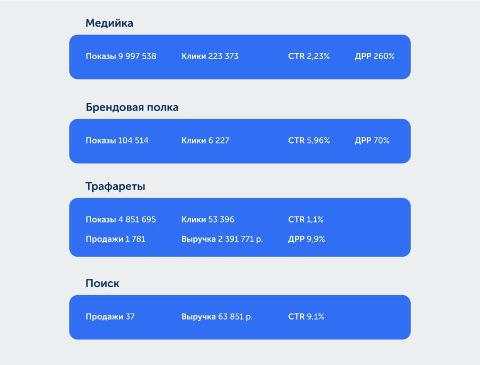
Task: Select Клики 6 227 in Брендовая полка
Action: (x=205, y=141)
